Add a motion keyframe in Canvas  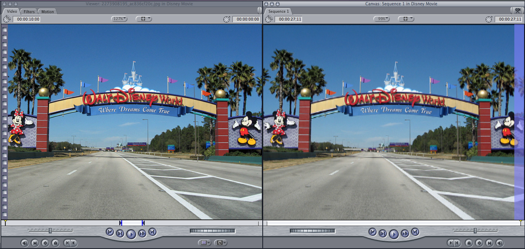(479, 243)
